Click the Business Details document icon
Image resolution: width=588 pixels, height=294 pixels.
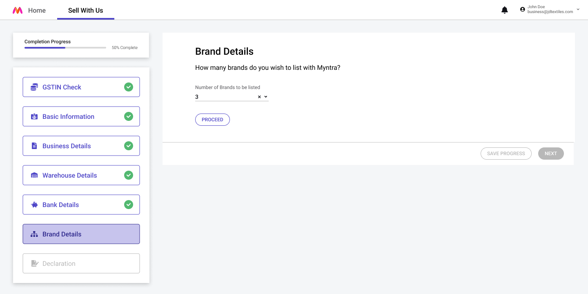[34, 146]
